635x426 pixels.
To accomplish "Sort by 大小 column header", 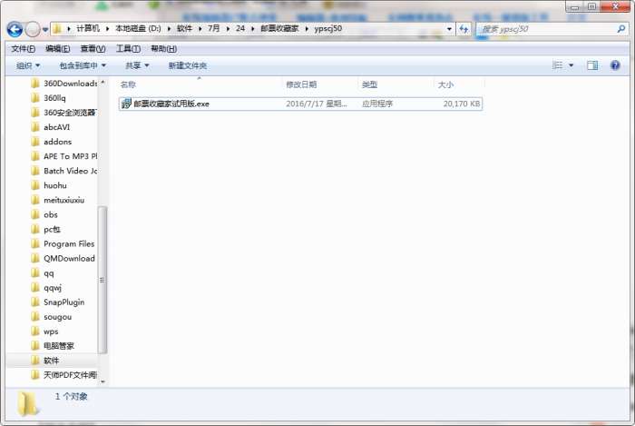I will tap(445, 84).
